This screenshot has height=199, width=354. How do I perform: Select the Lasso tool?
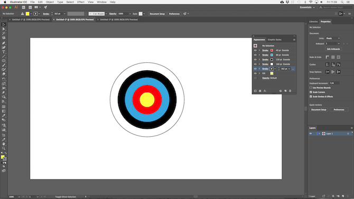click(x=4, y=38)
